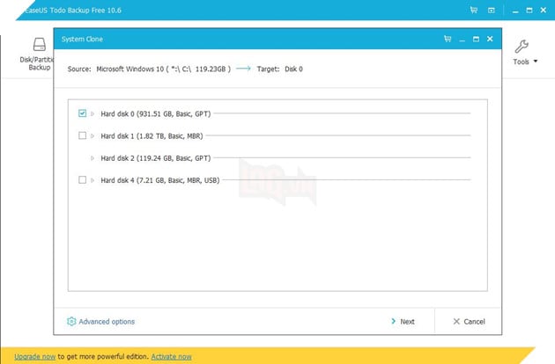Click the Target: Disk 0 text
This screenshot has height=364, width=555.
[279, 69]
